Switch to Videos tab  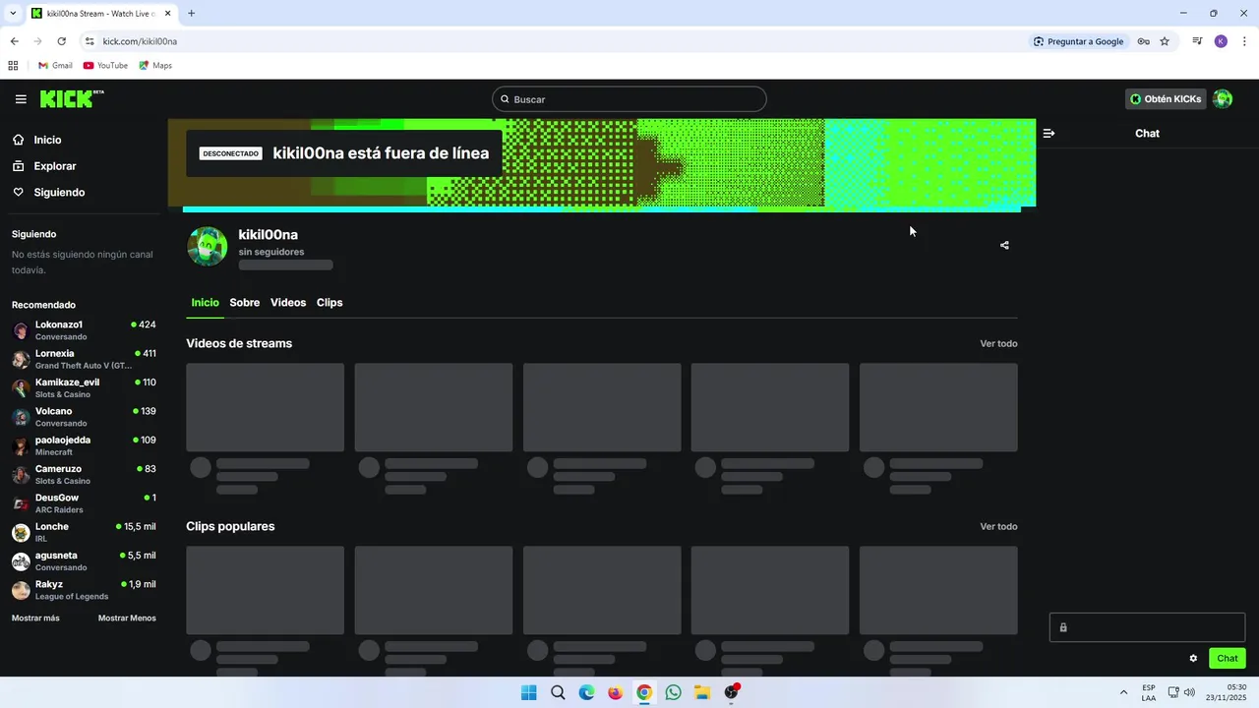tap(288, 303)
